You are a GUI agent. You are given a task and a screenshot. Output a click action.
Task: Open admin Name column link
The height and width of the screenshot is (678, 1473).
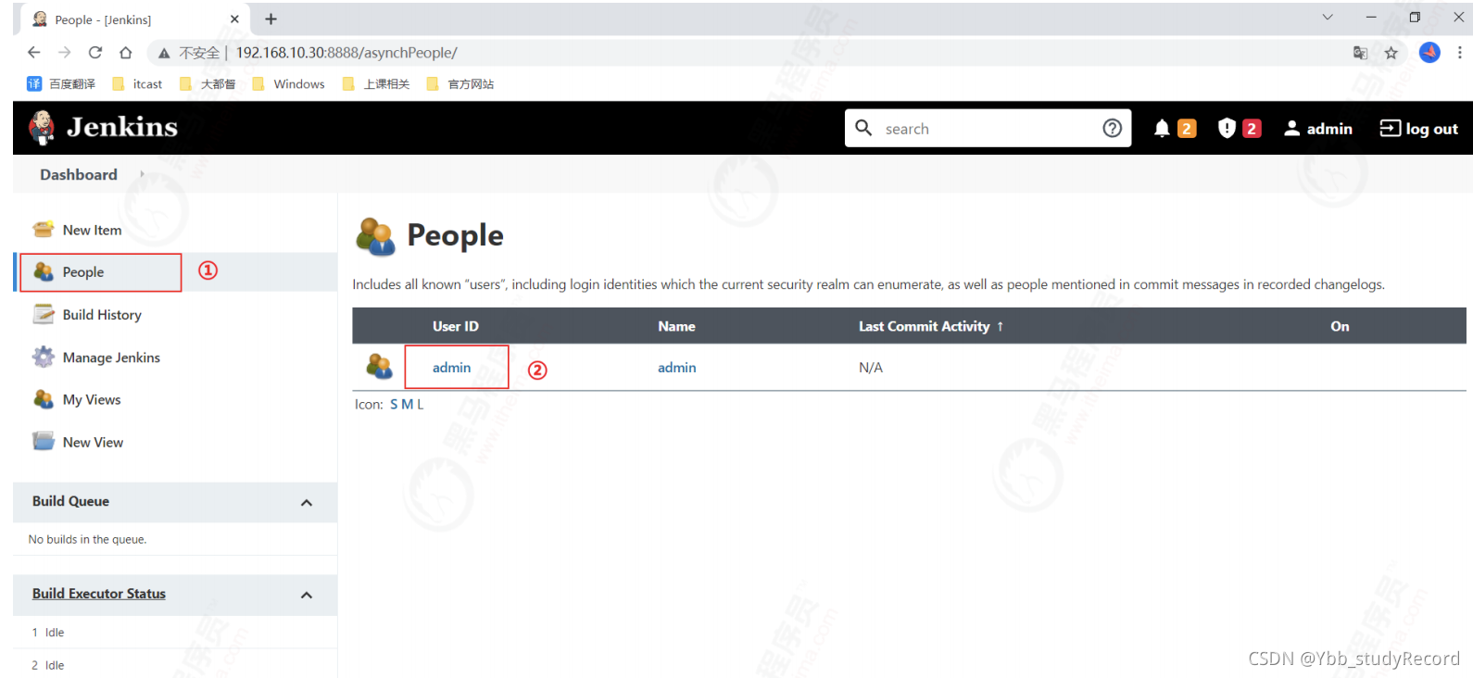tap(676, 367)
